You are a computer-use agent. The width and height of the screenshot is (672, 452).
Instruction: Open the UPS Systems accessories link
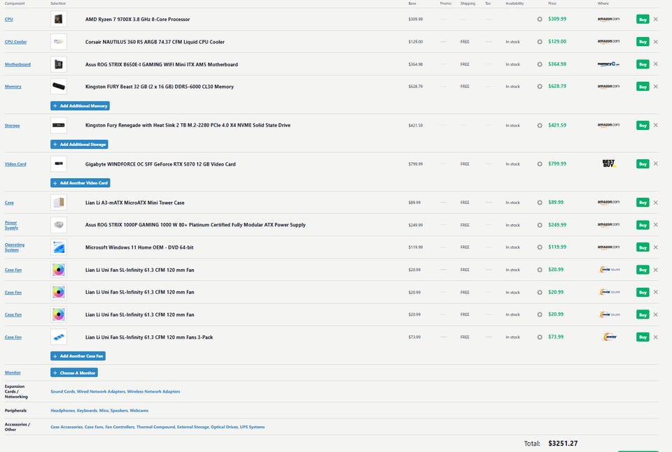coord(252,427)
